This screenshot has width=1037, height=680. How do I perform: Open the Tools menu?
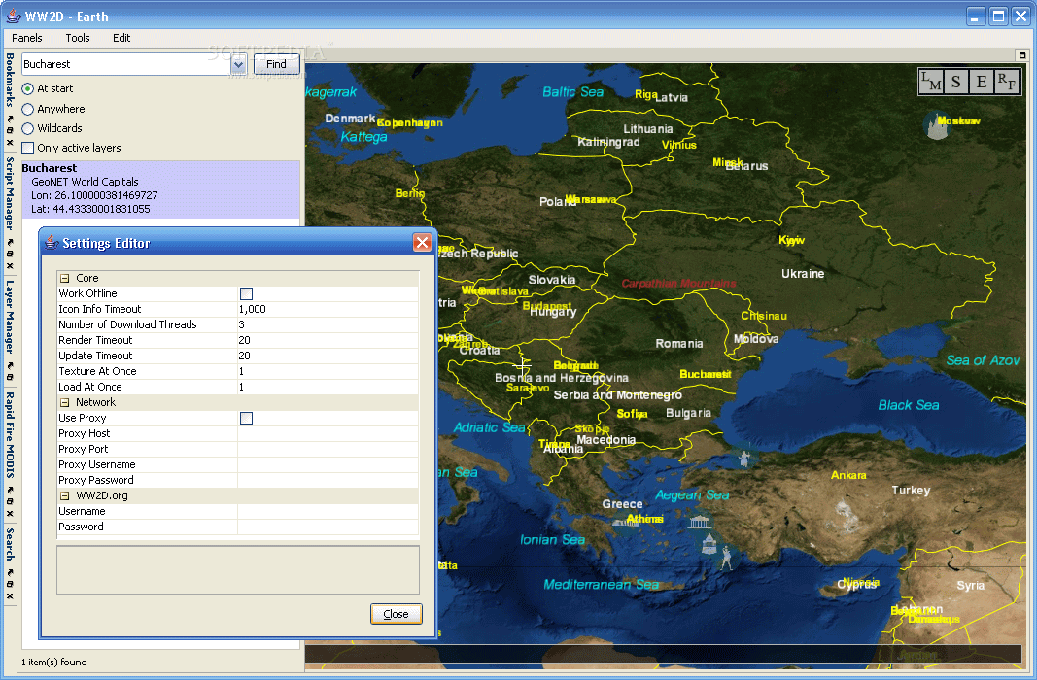tap(78, 38)
